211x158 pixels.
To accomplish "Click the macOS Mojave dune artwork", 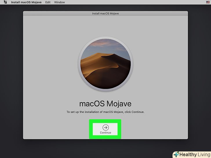I will click(106, 64).
